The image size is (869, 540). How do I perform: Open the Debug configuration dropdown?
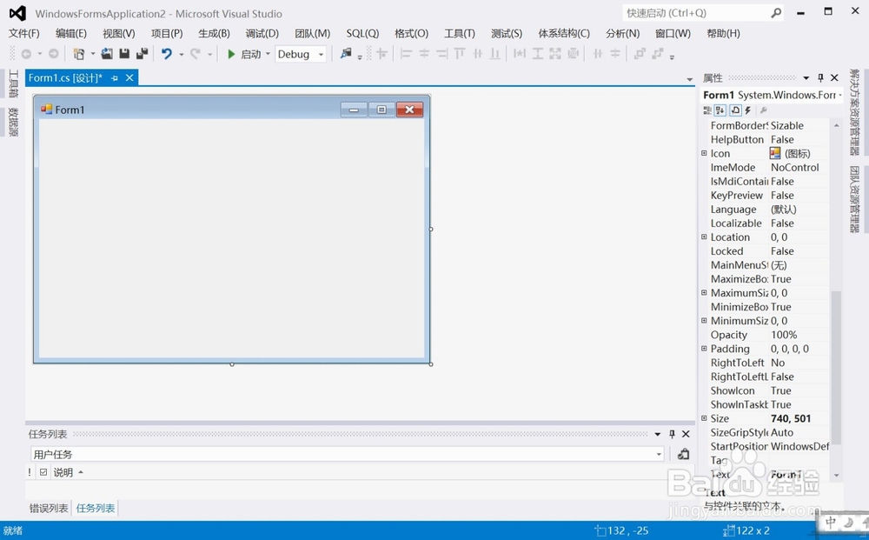tap(321, 54)
